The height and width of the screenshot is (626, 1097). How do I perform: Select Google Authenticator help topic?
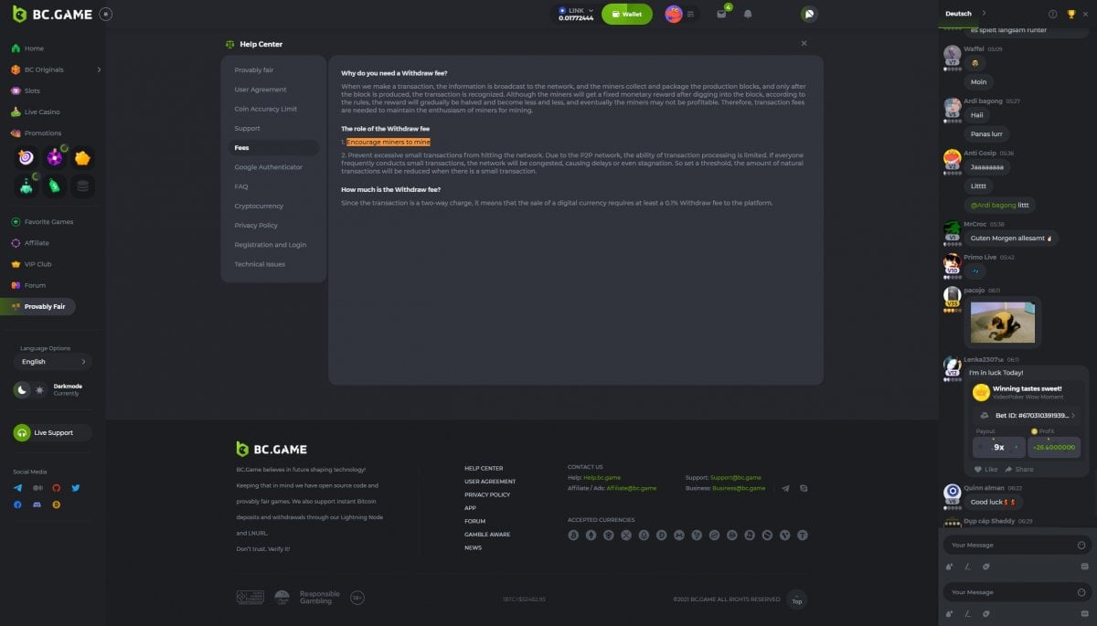pos(268,167)
